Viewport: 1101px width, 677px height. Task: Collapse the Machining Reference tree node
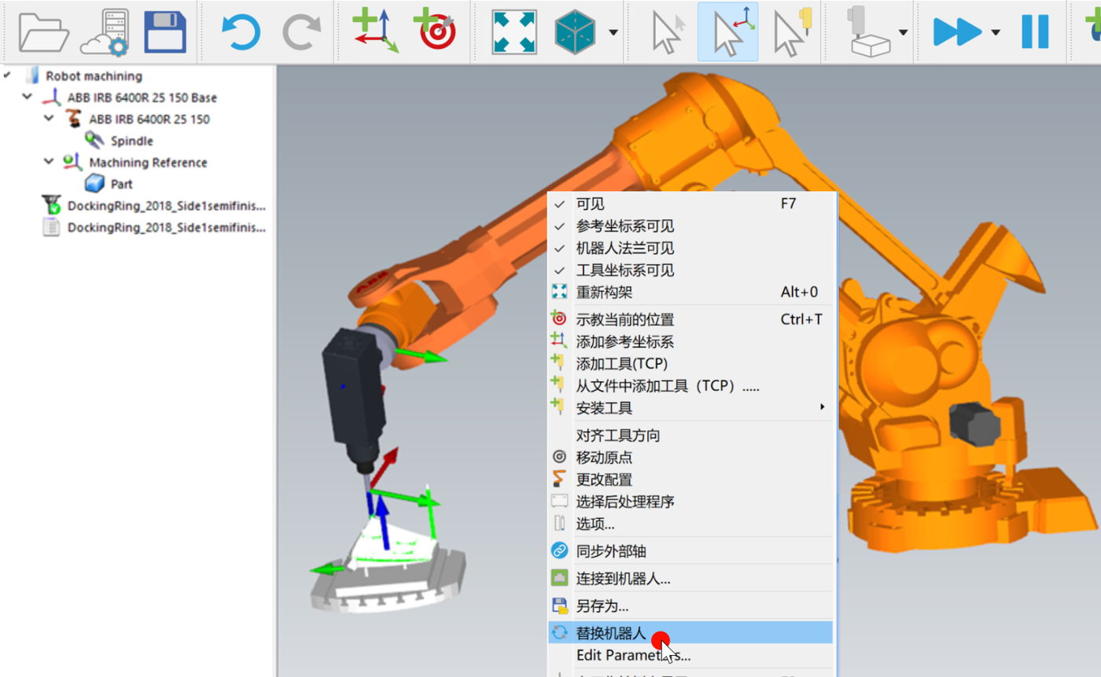pos(50,162)
